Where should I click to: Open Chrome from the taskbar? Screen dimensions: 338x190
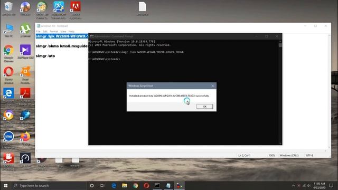click(x=135, y=185)
